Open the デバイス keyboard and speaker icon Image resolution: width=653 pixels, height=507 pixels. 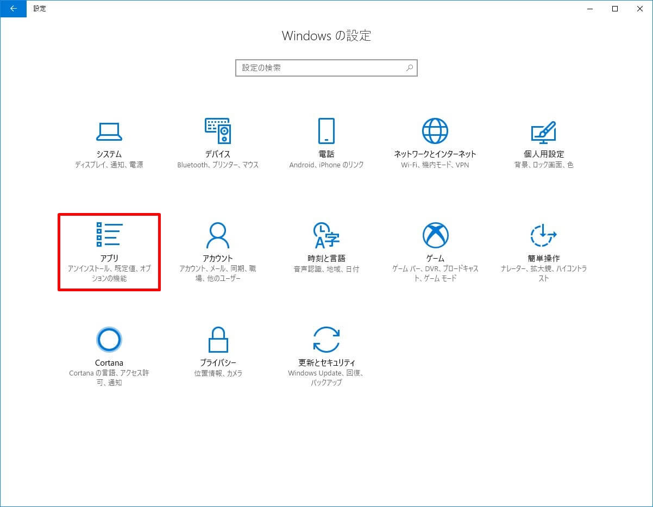click(218, 130)
